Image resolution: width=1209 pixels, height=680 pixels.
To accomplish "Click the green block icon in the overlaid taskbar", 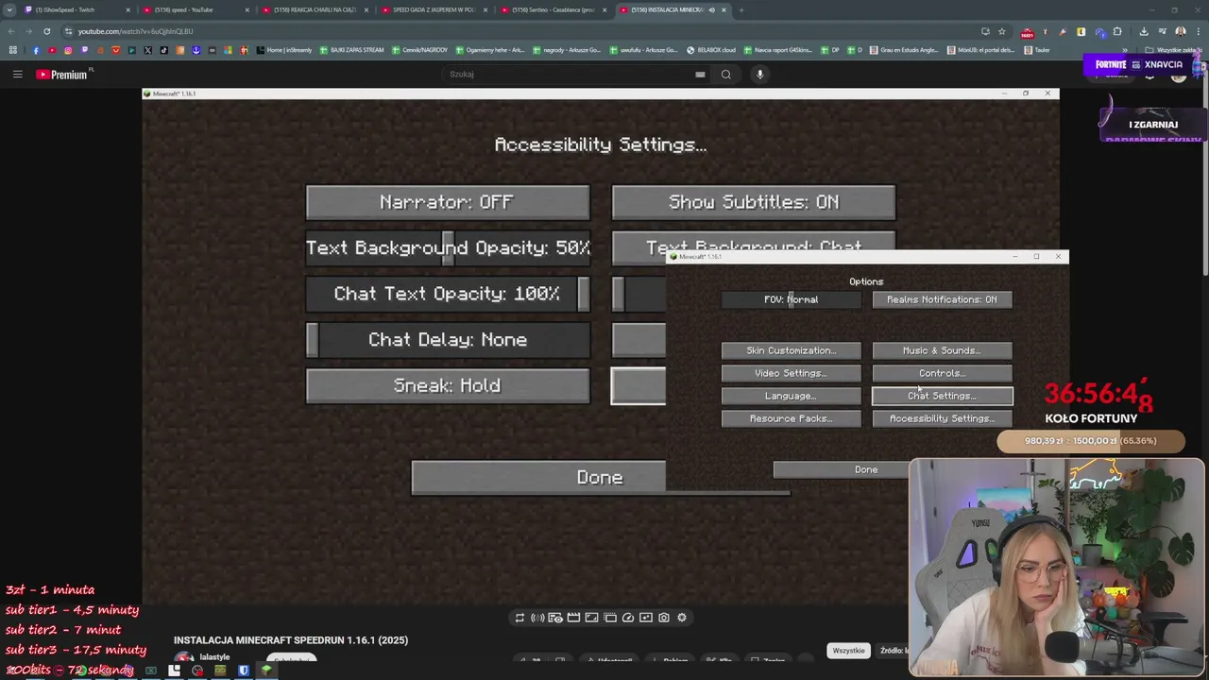I will [266, 671].
